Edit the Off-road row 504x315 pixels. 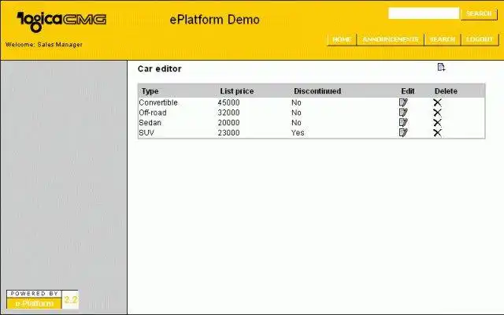[x=403, y=113]
